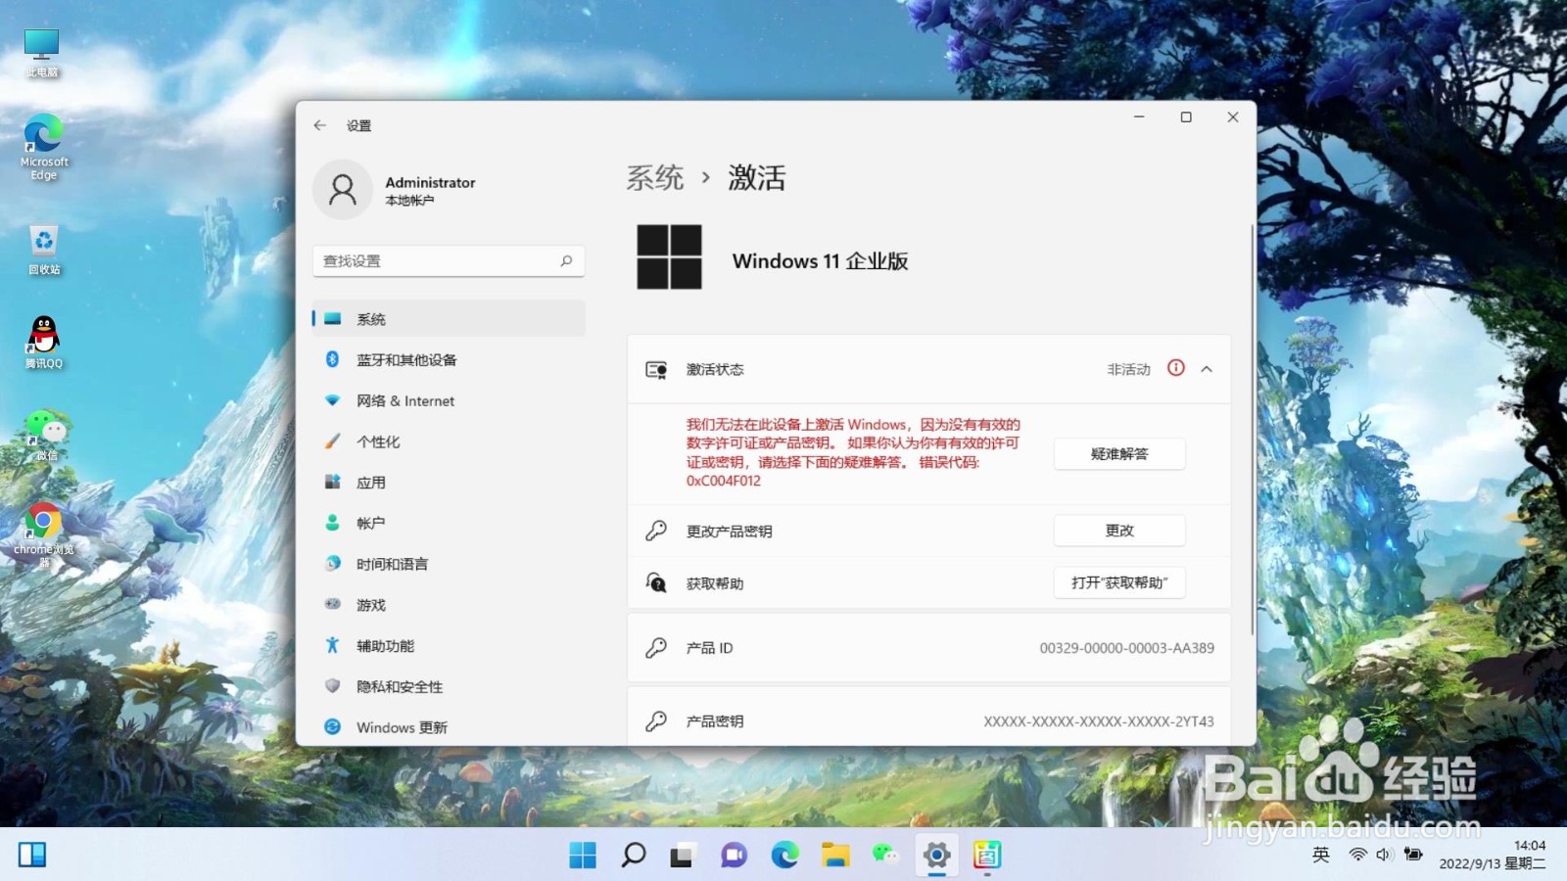Click the Settings gear on taskbar
1567x881 pixels.
(936, 855)
